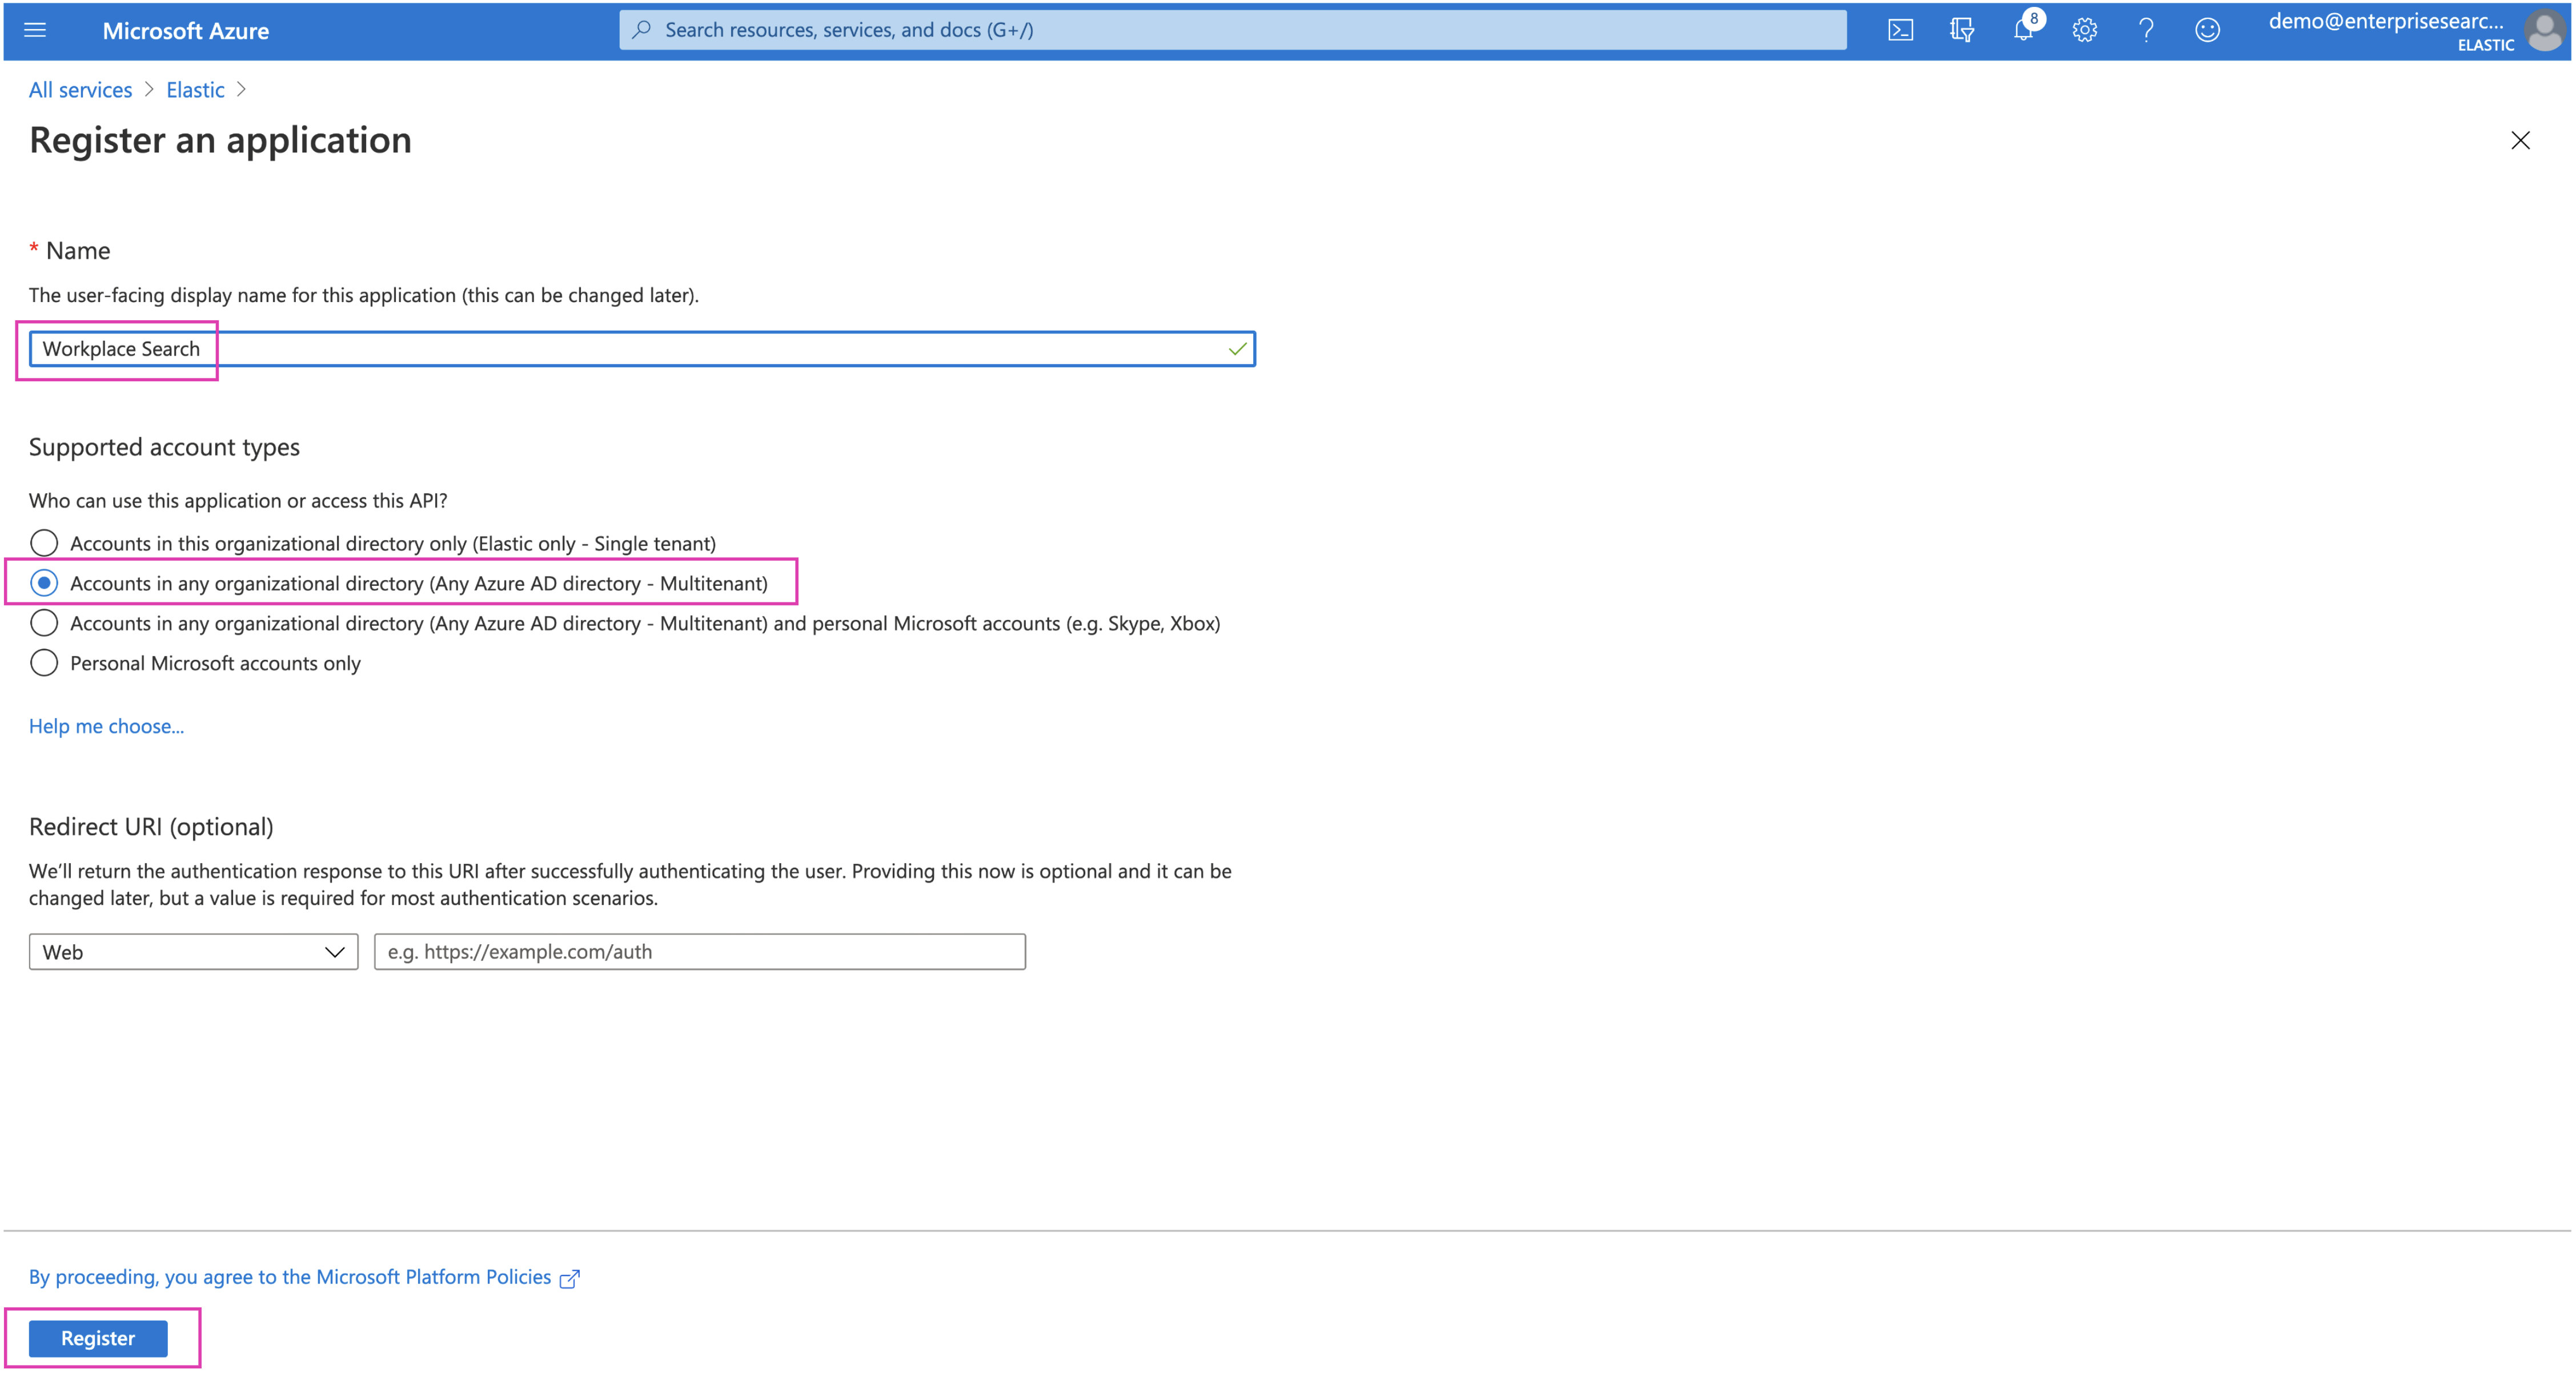Image resolution: width=2576 pixels, height=1385 pixels.
Task: Launch Azure Cloud Shell
Action: tap(1900, 30)
